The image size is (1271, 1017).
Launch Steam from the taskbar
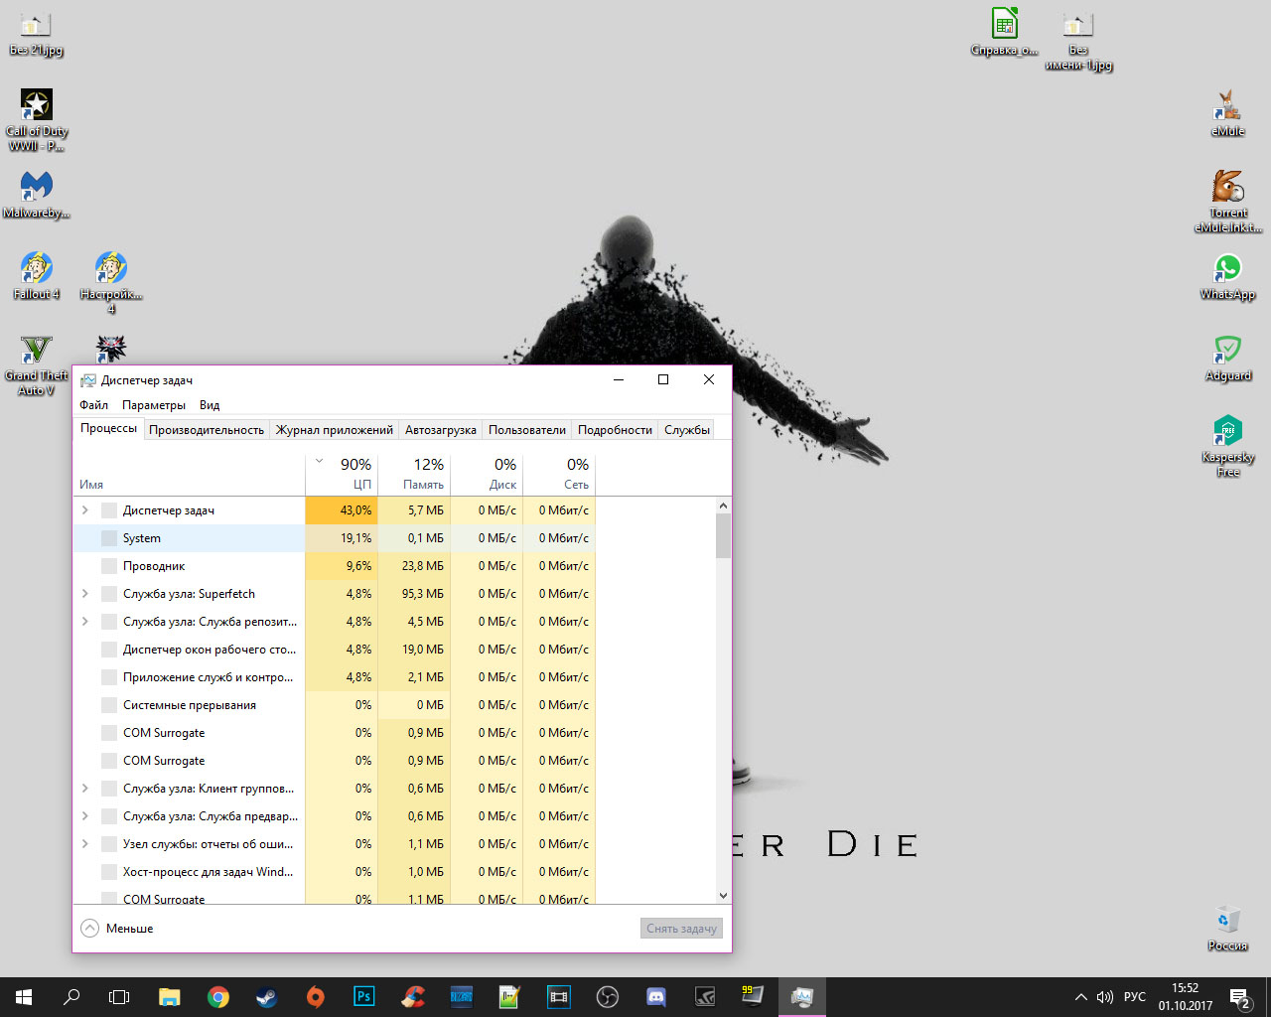click(266, 997)
